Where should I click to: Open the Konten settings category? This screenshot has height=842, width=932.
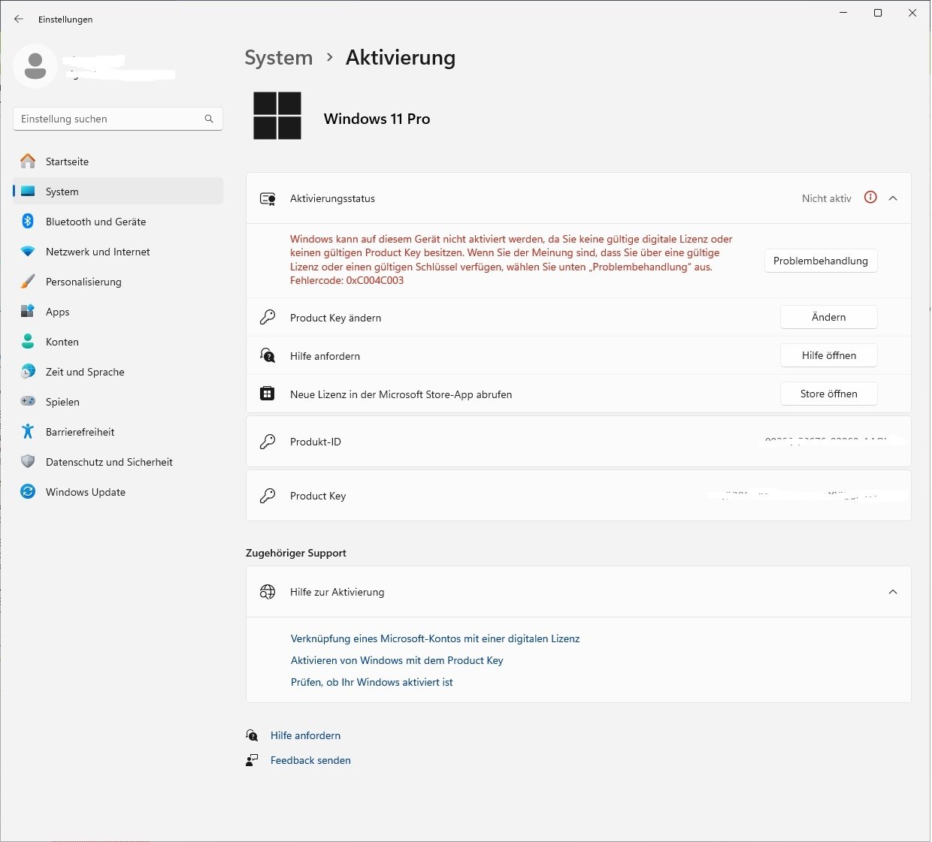[x=62, y=342]
